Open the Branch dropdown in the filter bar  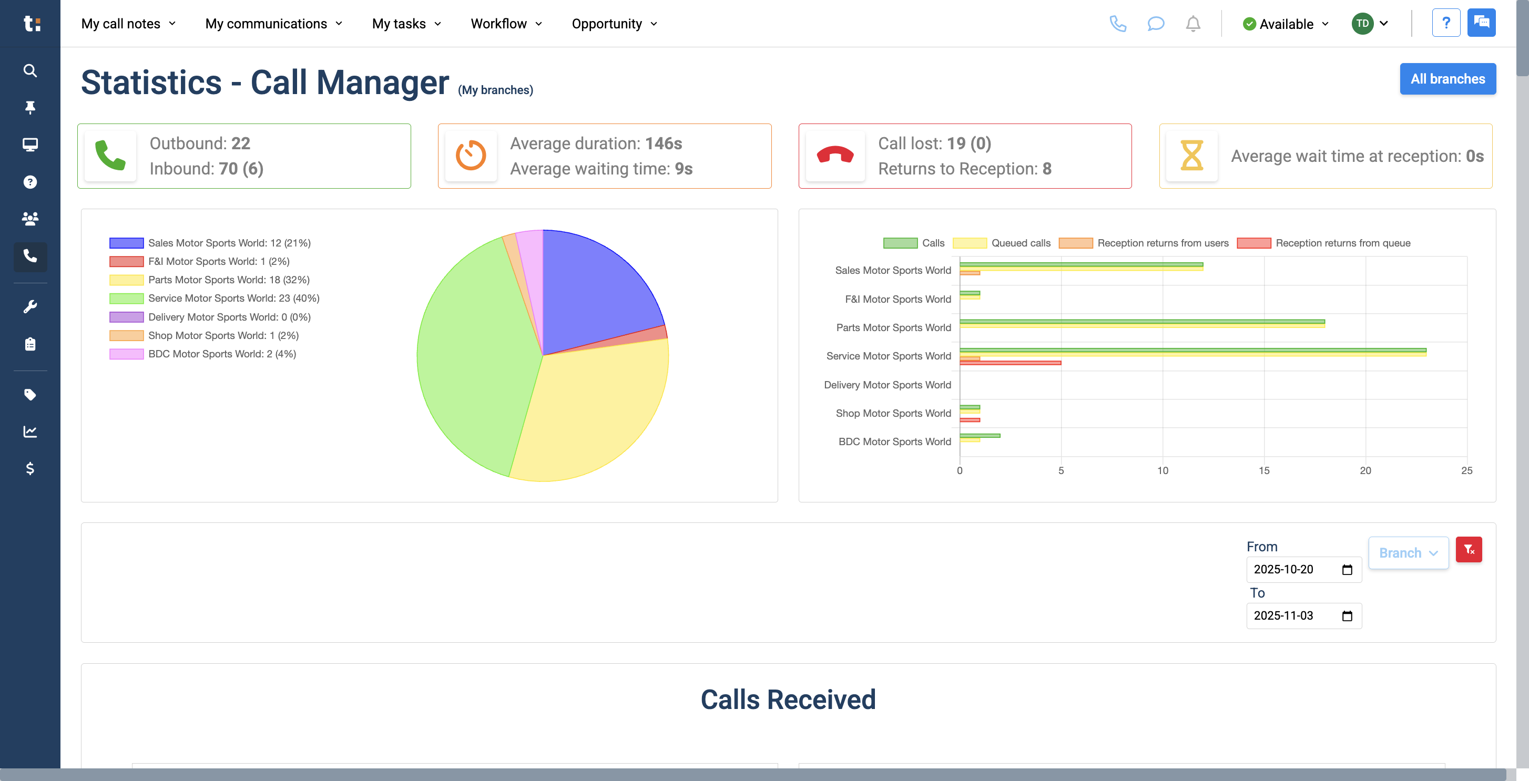(1409, 552)
